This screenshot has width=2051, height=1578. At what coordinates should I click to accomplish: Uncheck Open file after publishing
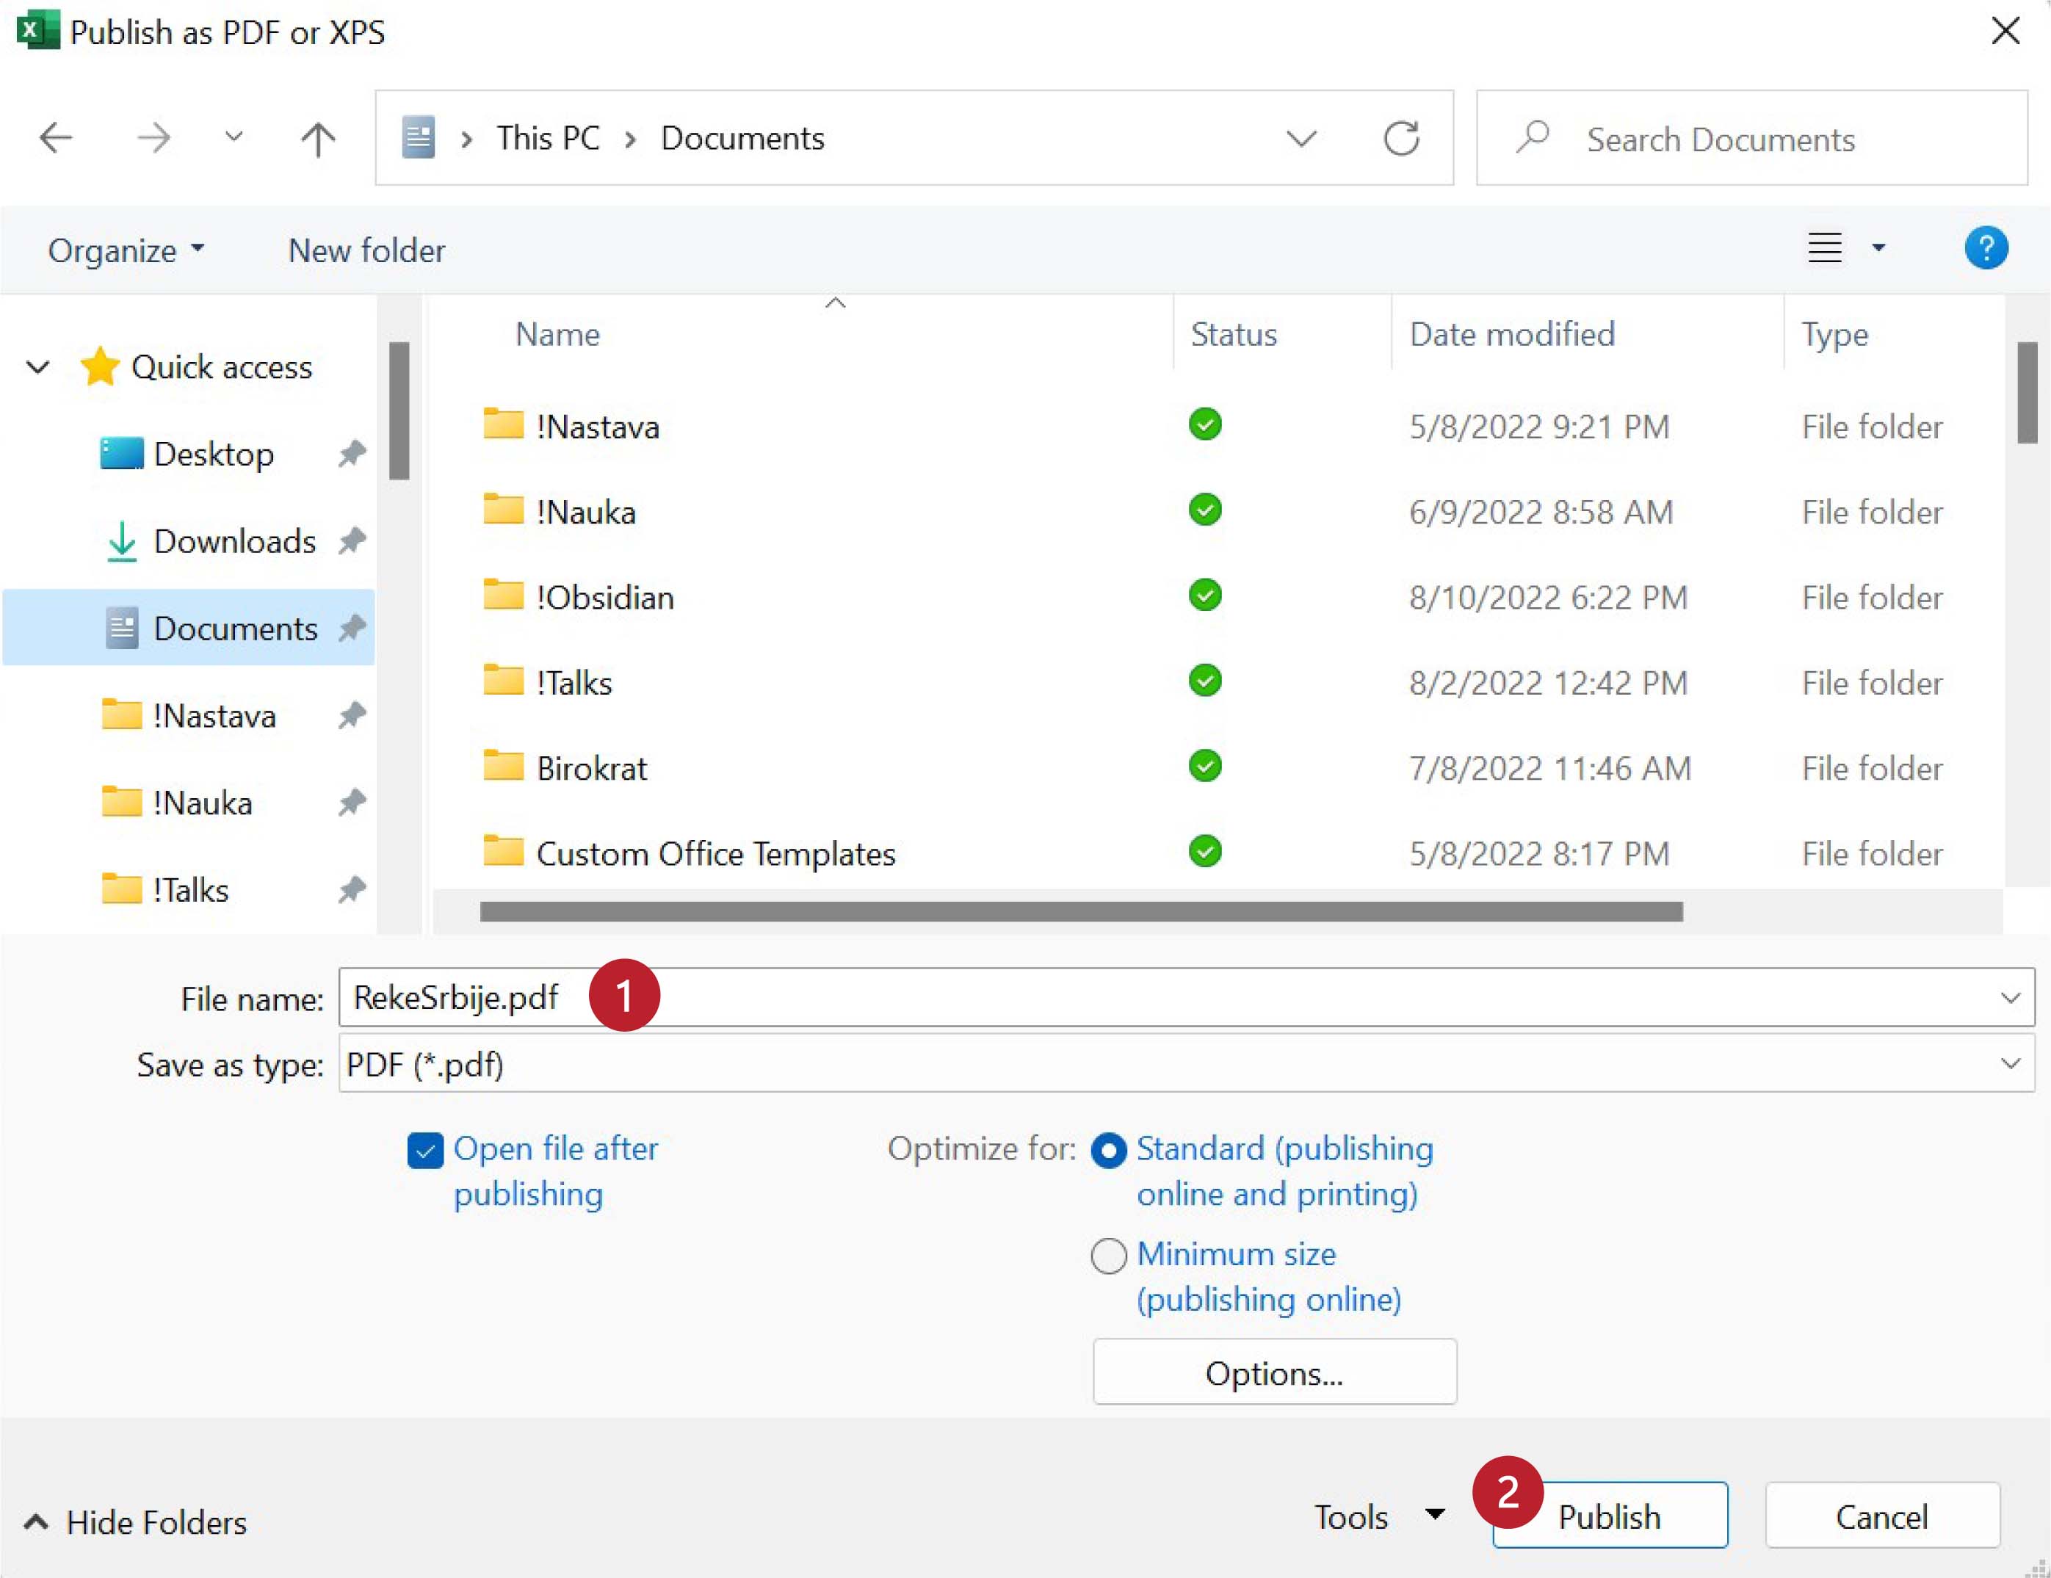pos(425,1151)
